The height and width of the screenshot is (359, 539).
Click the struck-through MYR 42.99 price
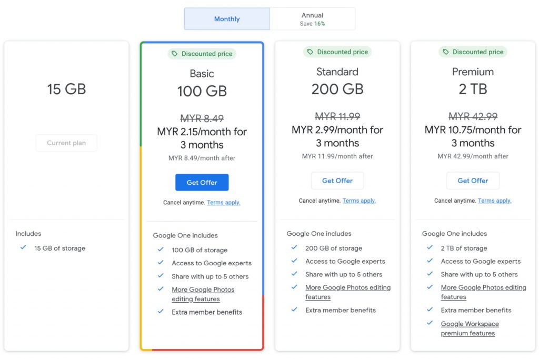[x=473, y=116]
